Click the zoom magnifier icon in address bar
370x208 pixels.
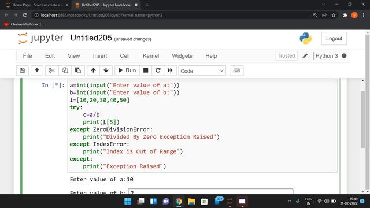coord(315,15)
